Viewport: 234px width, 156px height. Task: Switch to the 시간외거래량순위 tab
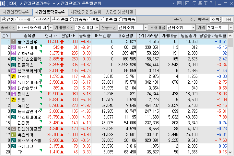pos(86,12)
